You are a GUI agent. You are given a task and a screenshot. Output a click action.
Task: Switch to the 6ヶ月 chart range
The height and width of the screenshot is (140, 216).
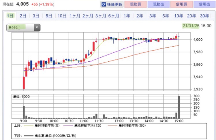(x=114, y=16)
